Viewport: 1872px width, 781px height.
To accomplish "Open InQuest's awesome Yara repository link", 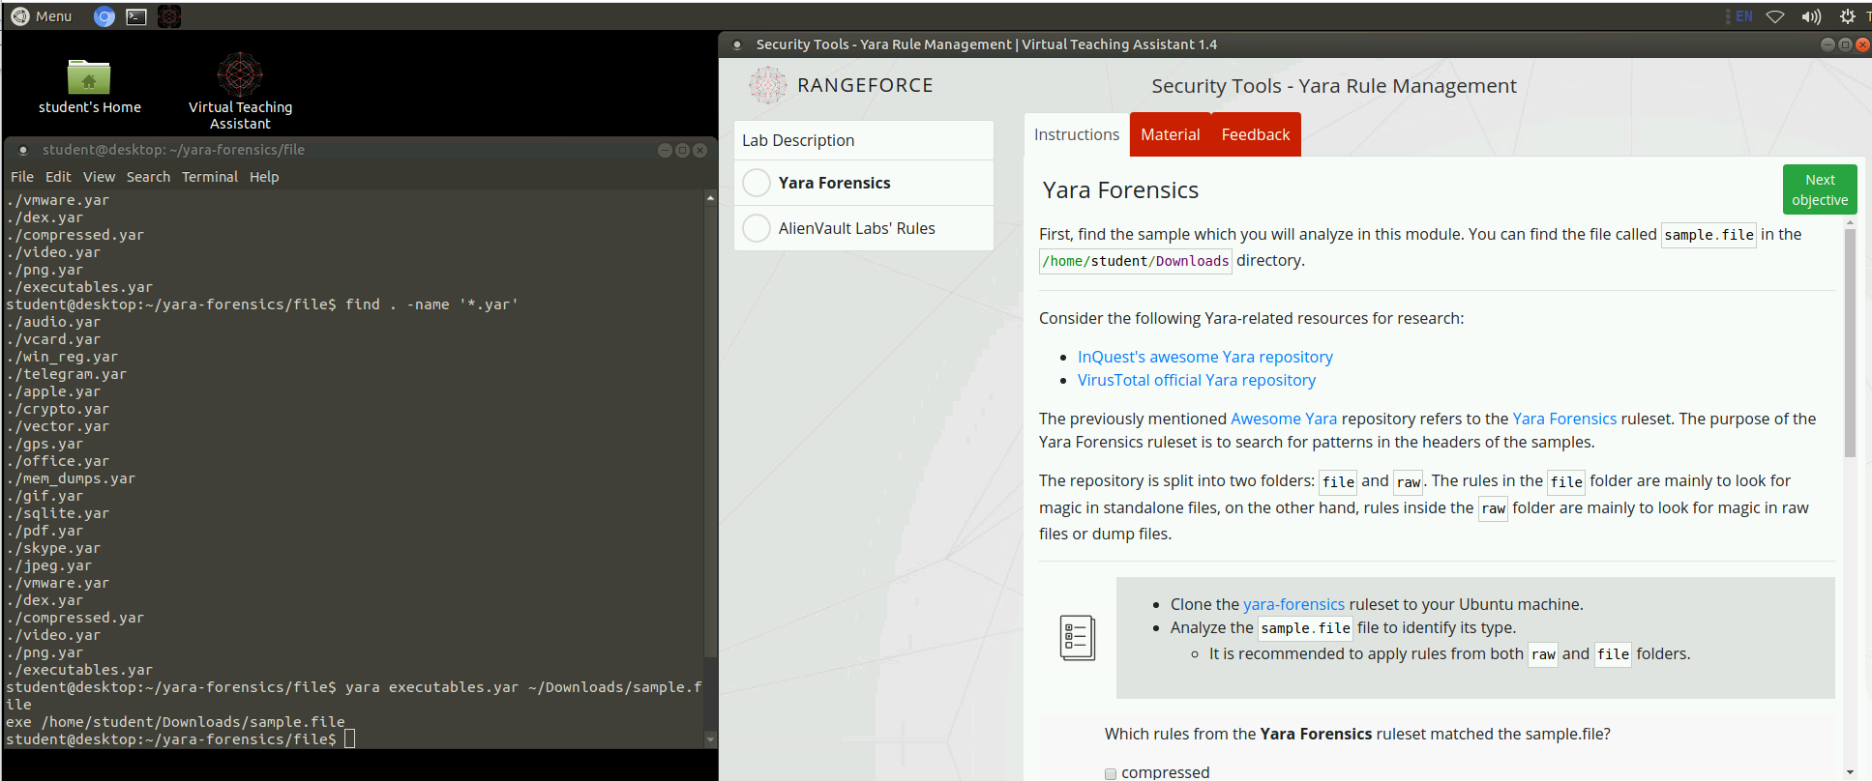I will coord(1204,357).
